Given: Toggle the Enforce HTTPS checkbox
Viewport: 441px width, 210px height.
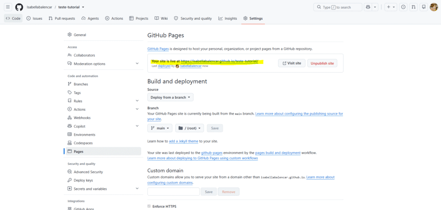Looking at the screenshot, I should coord(149,207).
